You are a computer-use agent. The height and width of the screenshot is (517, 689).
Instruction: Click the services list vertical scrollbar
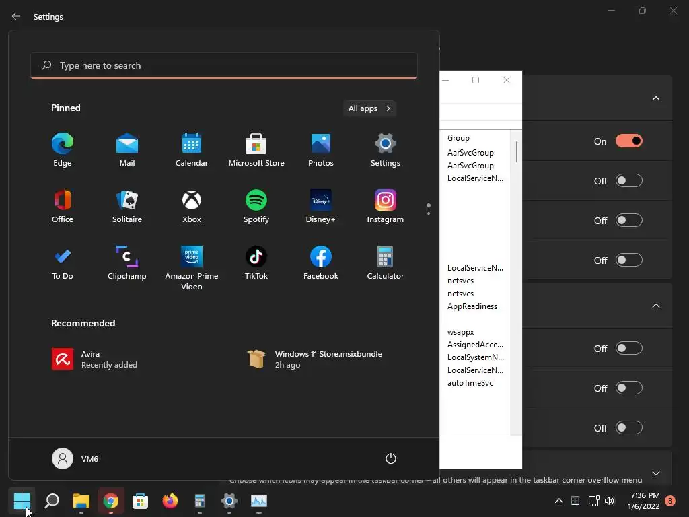516,151
